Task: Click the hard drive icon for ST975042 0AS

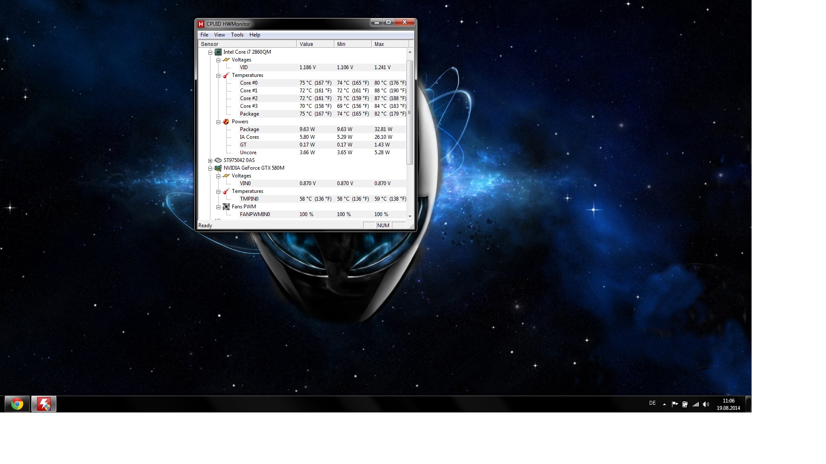Action: 218,160
